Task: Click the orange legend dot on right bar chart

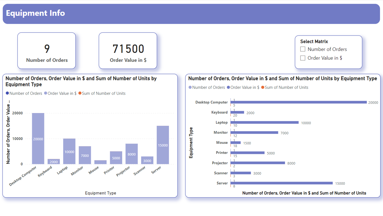Action: click(x=262, y=87)
